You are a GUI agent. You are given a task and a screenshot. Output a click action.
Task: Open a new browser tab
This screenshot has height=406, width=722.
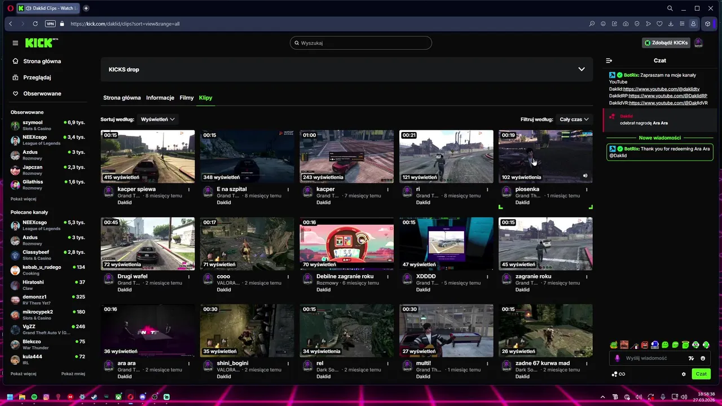click(86, 8)
